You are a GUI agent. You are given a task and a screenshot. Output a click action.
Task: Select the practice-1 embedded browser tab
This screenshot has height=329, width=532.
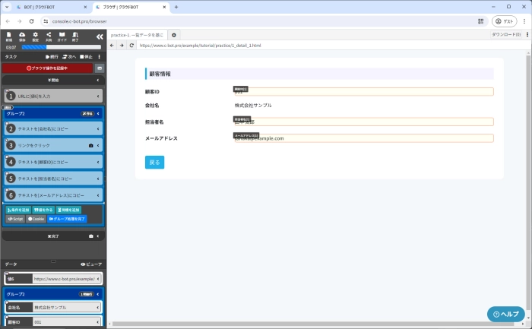[x=138, y=35]
